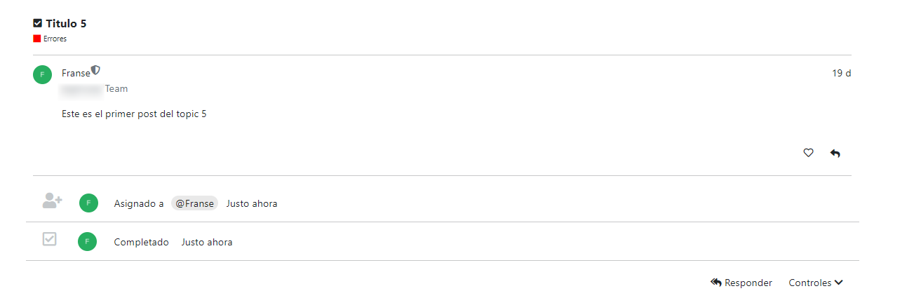
Task: Click the 19 d post date
Action: coord(841,74)
